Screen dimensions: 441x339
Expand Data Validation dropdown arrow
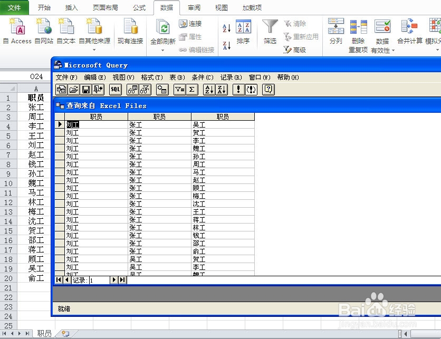[393, 51]
